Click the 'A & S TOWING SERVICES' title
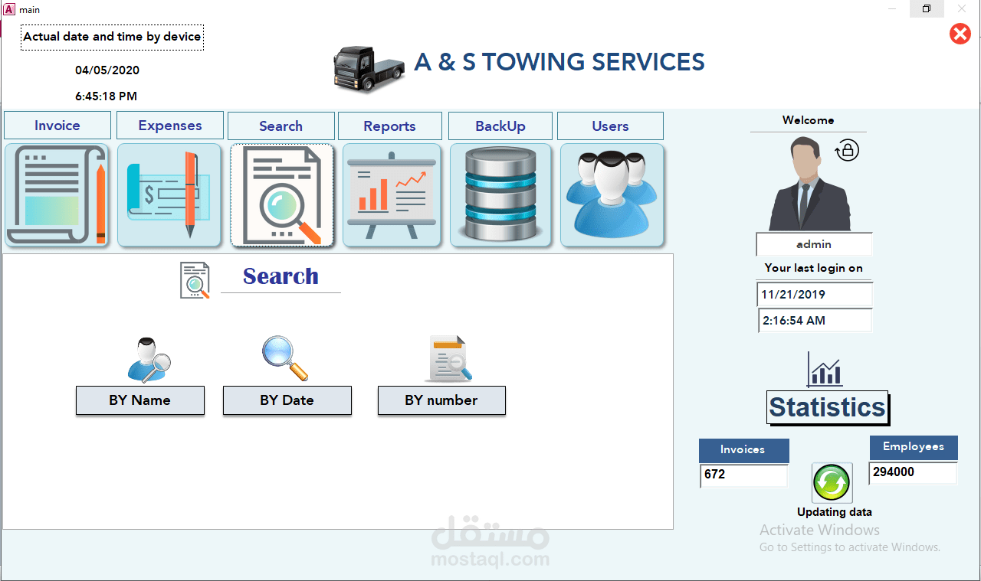 click(559, 62)
